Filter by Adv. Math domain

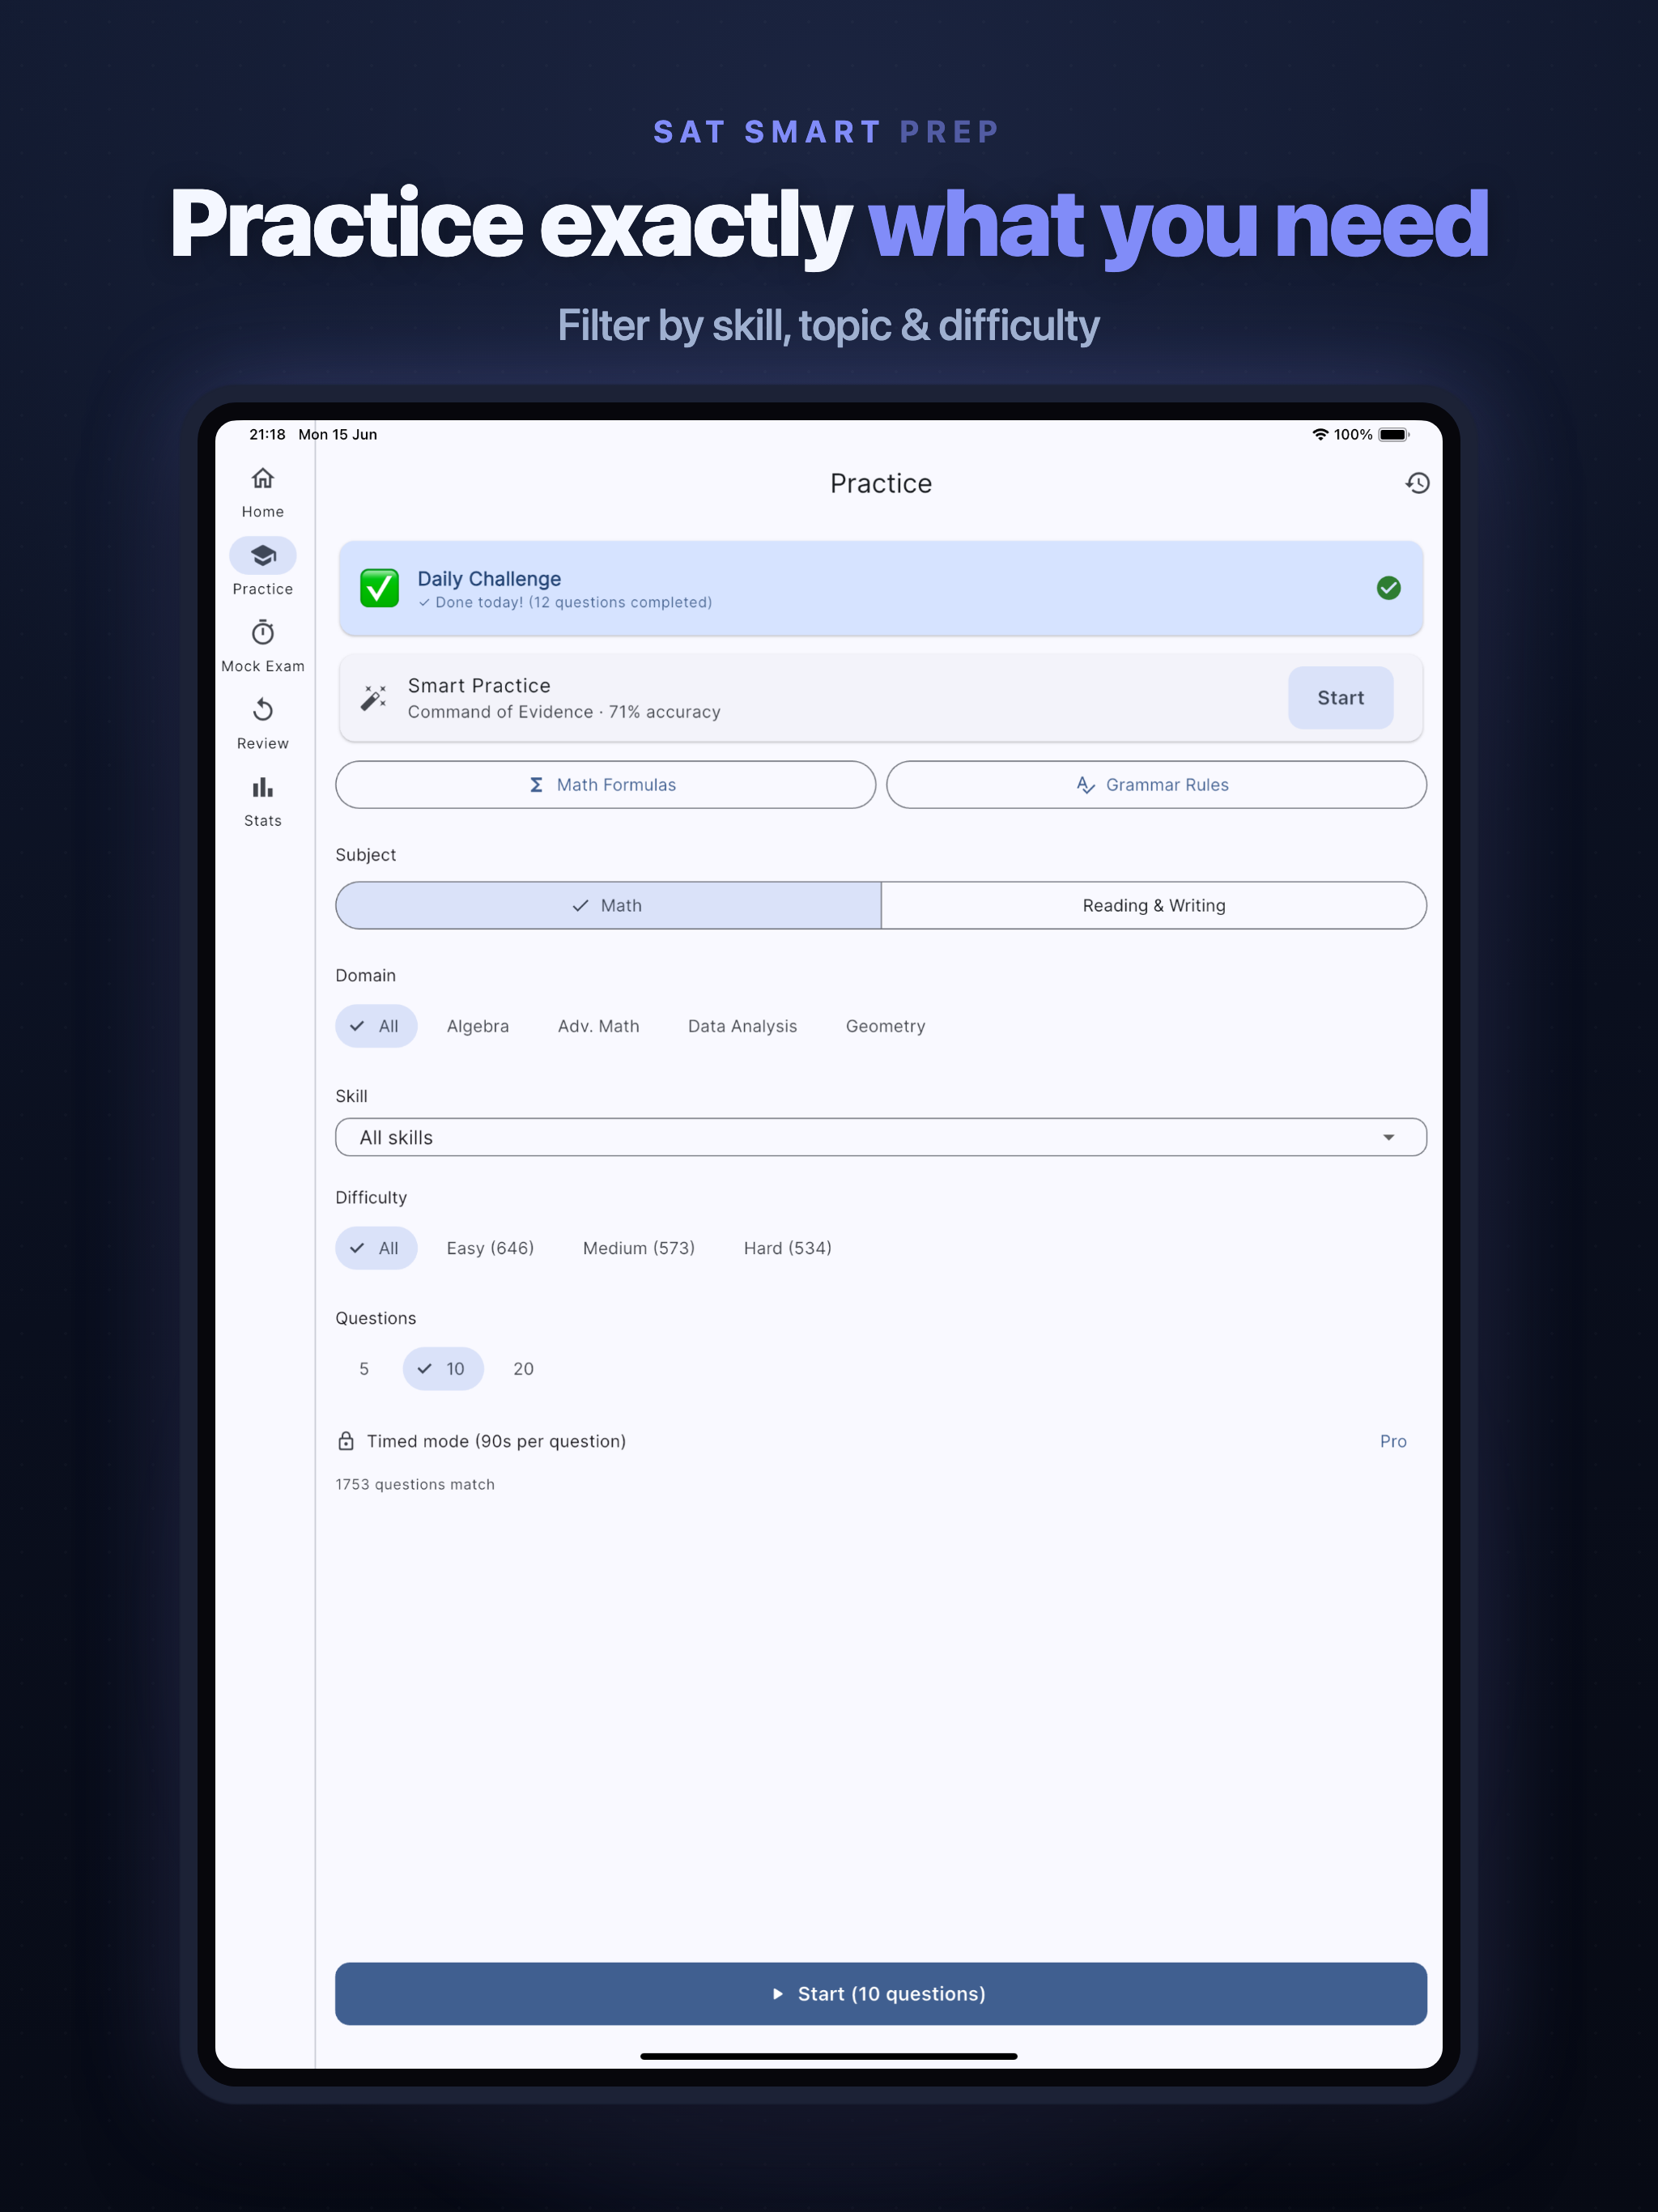pos(598,1026)
